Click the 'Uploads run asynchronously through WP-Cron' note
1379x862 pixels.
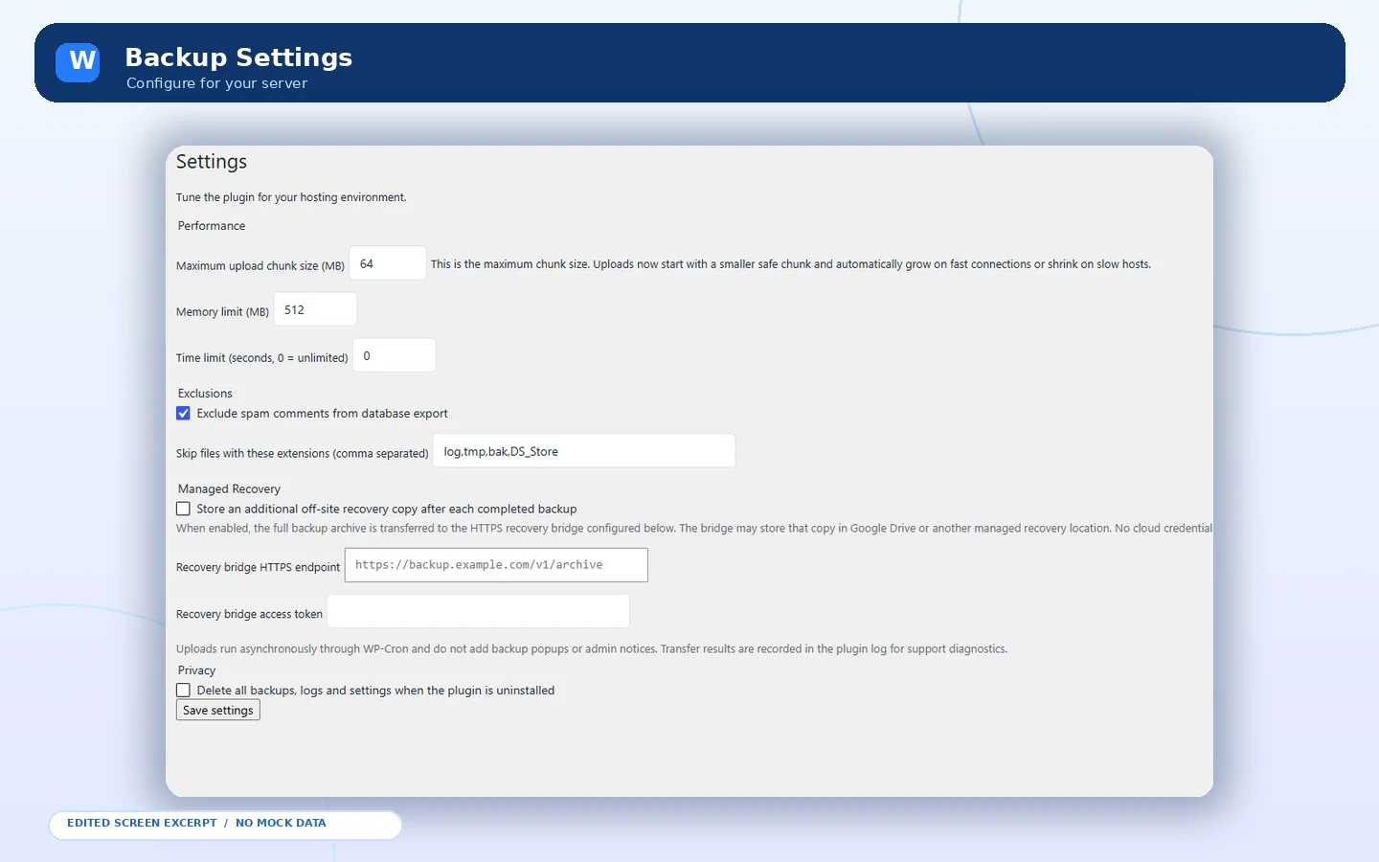pos(592,648)
